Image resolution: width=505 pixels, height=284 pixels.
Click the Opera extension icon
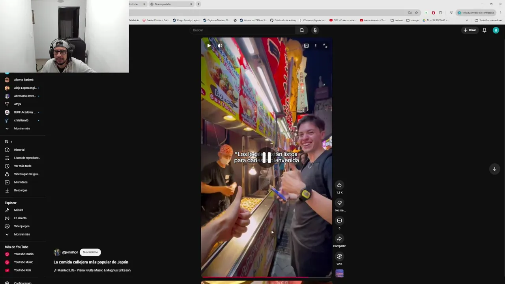coord(433,13)
